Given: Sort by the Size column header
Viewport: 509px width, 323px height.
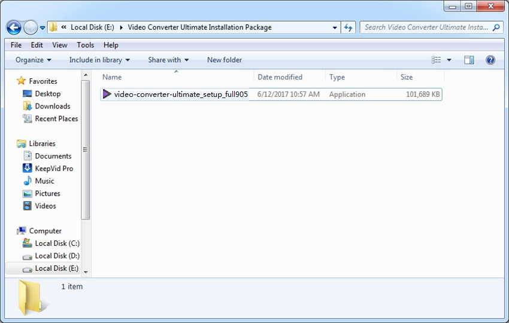Looking at the screenshot, I should 407,77.
